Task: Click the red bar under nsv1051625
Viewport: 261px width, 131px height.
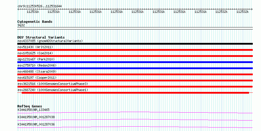Action: click(x=135, y=56)
